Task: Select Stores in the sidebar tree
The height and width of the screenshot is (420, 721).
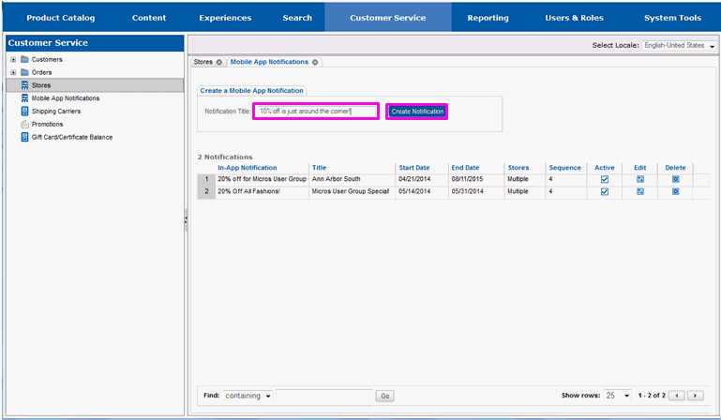Action: click(95, 85)
